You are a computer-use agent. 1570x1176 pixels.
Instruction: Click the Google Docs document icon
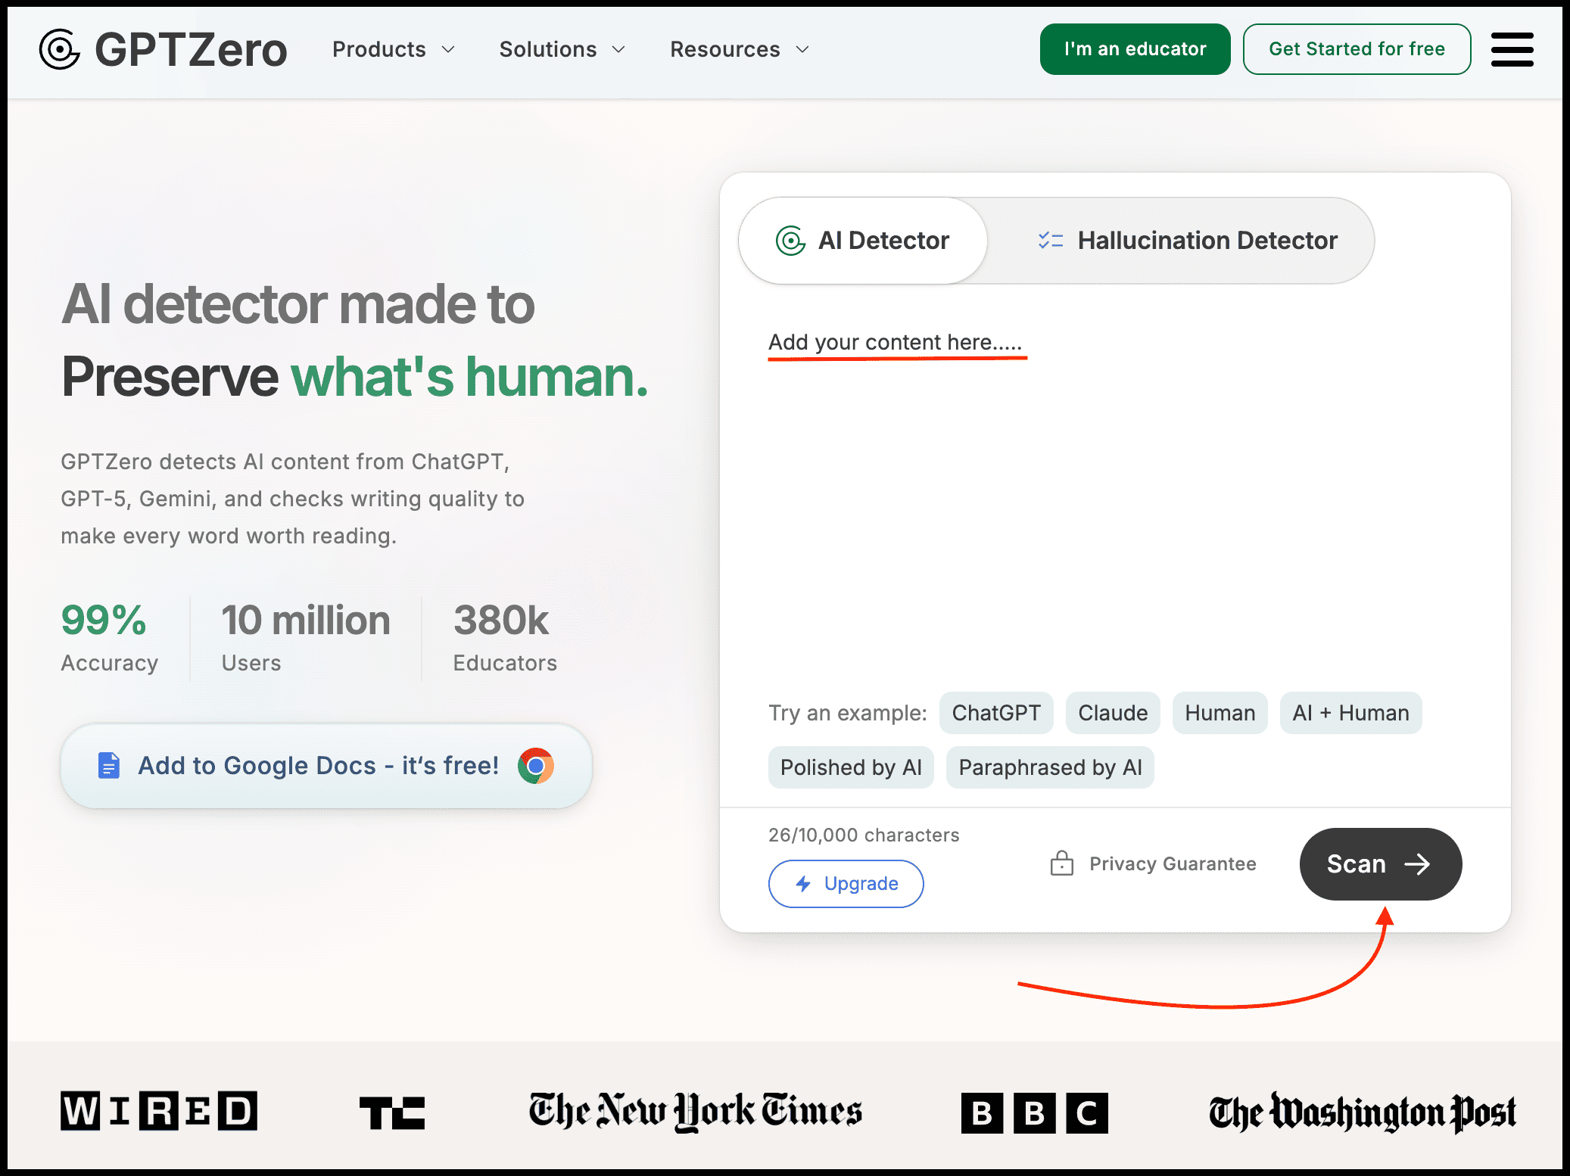[109, 766]
